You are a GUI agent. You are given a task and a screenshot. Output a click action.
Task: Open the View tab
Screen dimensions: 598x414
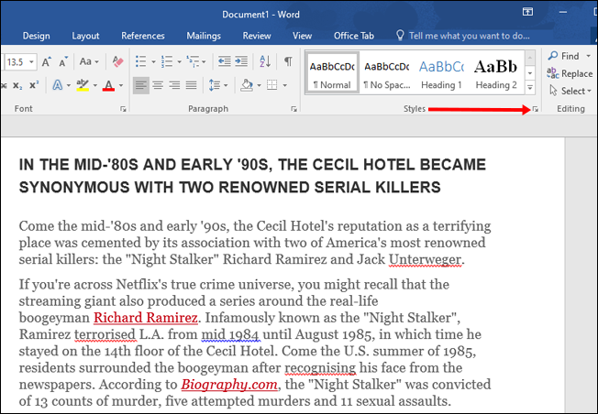tap(302, 36)
